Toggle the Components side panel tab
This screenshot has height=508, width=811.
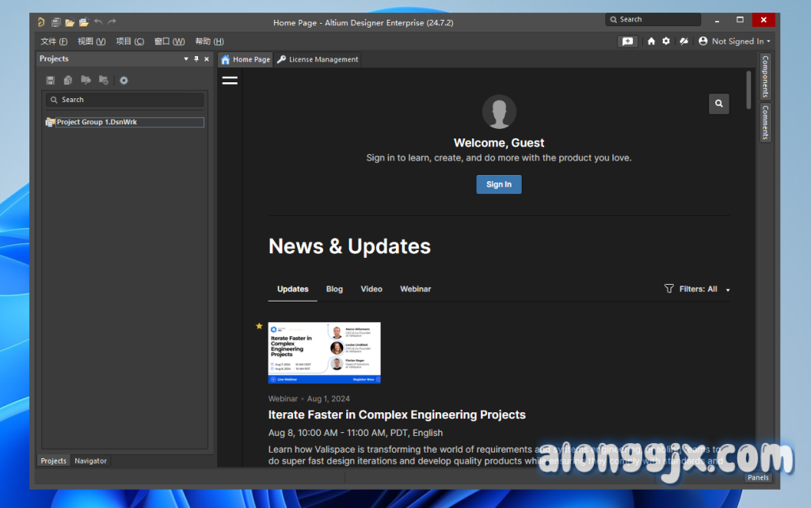pyautogui.click(x=765, y=76)
